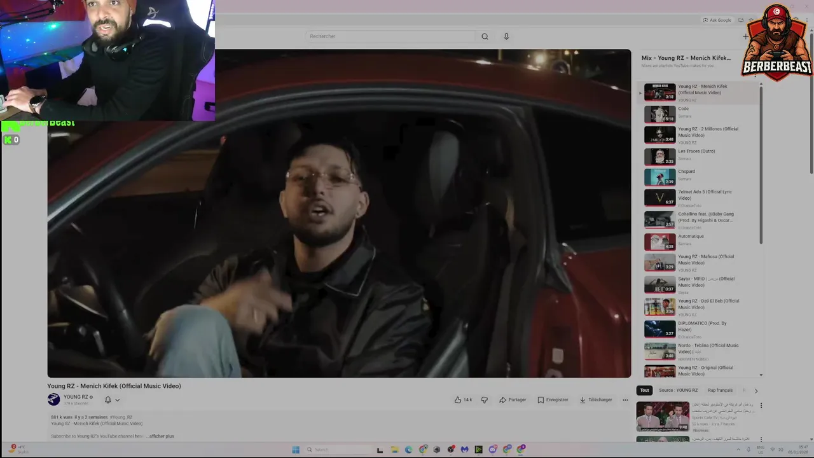The height and width of the screenshot is (458, 814).
Task: Open options menu for Sports Cafe TV video
Action: pyautogui.click(x=761, y=405)
